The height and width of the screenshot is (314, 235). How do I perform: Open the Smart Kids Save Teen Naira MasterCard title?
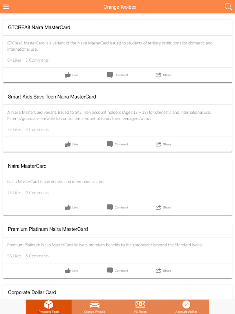52,97
